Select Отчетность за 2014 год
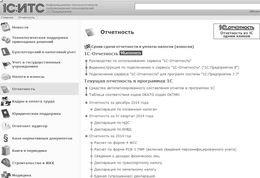 coord(110,136)
